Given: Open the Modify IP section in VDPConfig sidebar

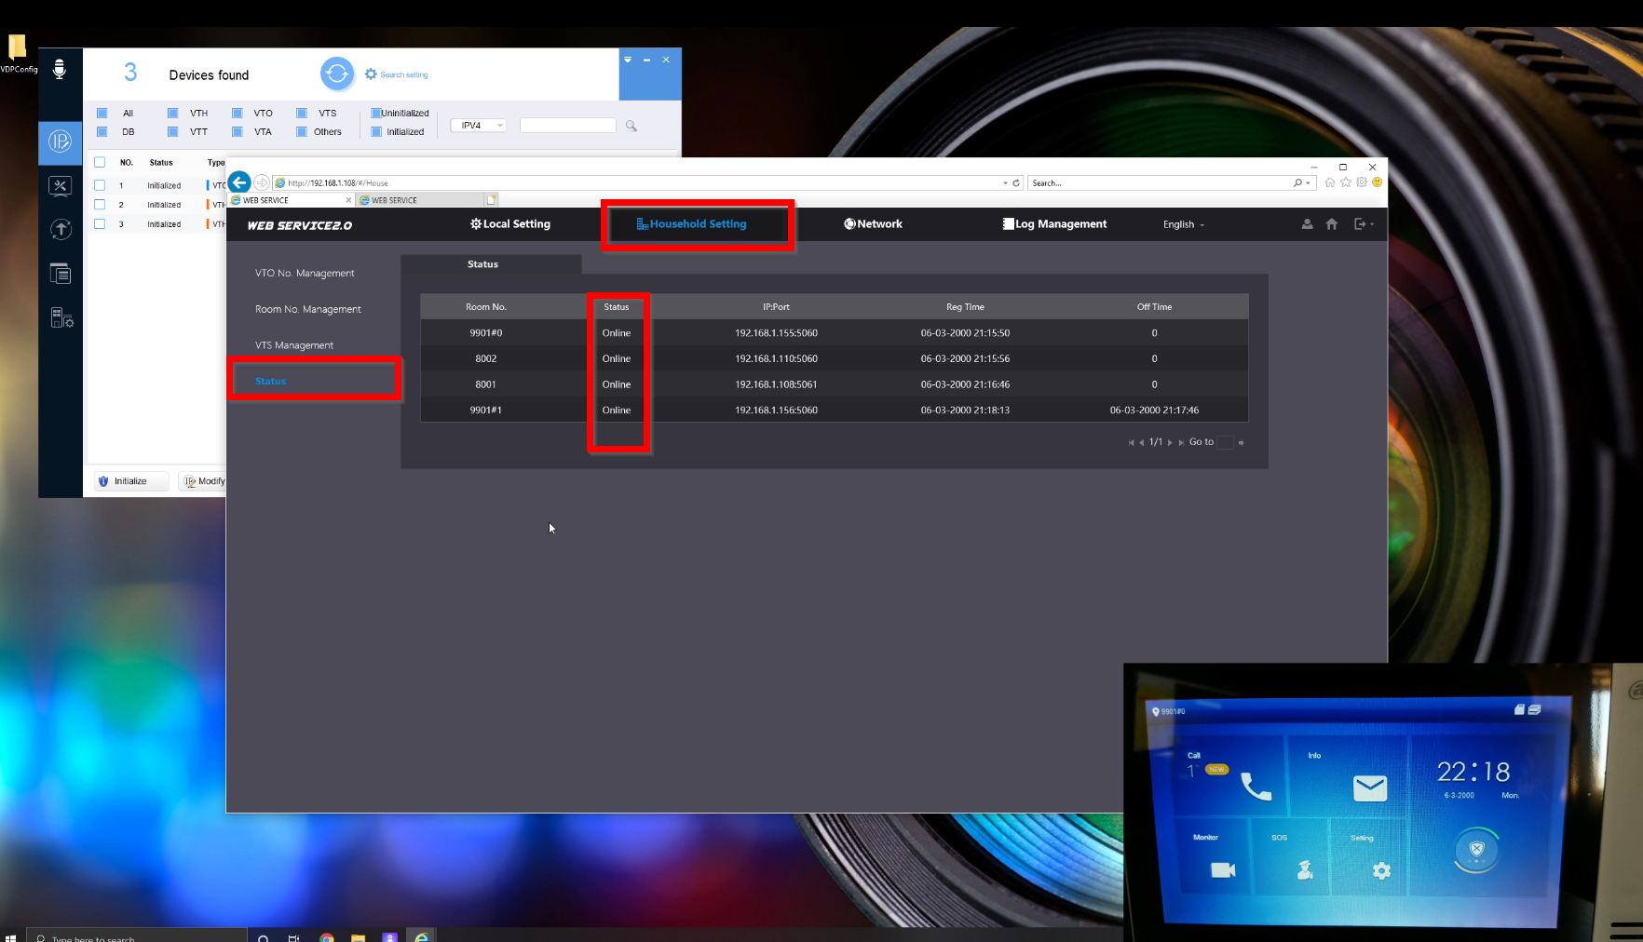Looking at the screenshot, I should pos(60,141).
